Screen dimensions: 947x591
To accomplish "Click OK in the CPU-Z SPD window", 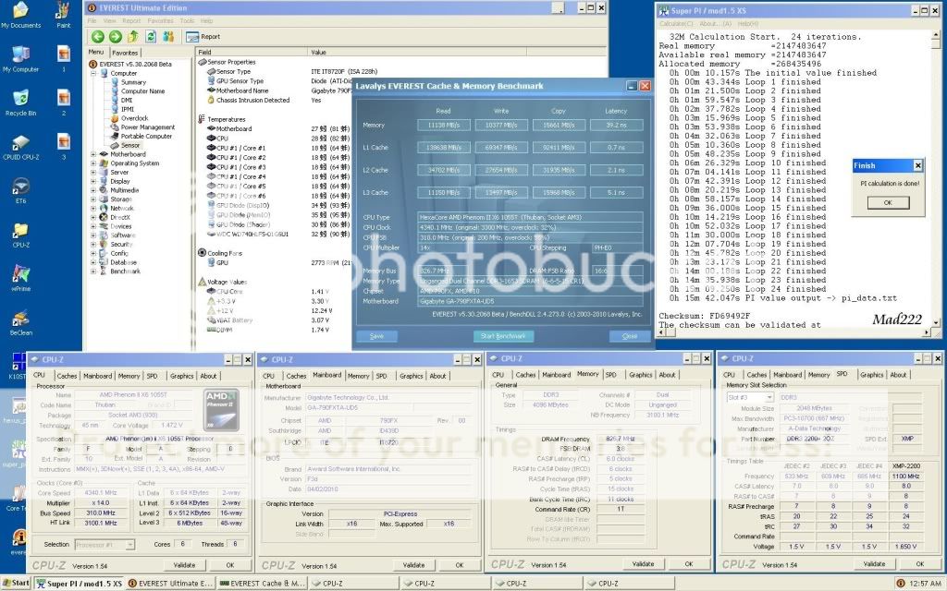I will [x=920, y=564].
